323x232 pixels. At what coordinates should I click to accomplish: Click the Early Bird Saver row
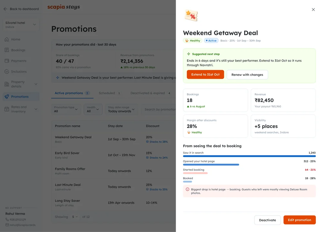pos(113,155)
